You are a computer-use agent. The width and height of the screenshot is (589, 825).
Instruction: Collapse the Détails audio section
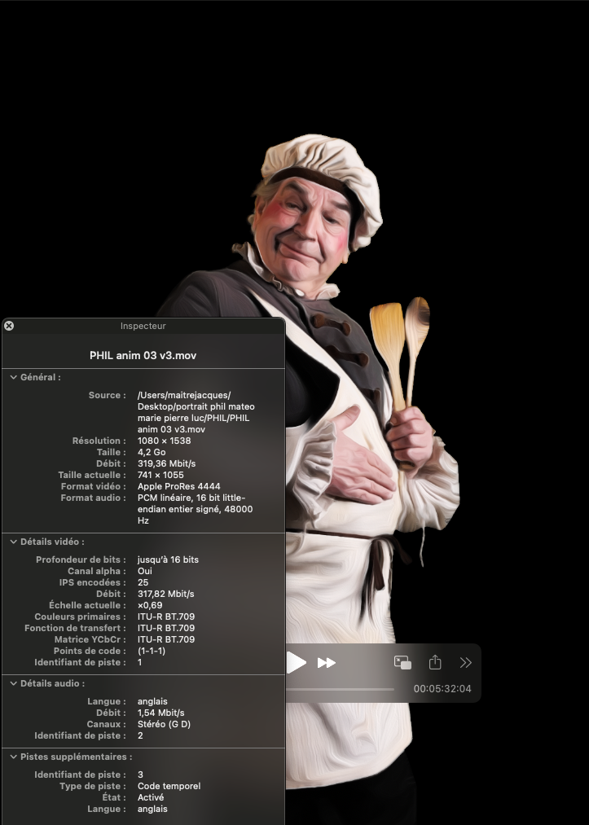[x=13, y=683]
